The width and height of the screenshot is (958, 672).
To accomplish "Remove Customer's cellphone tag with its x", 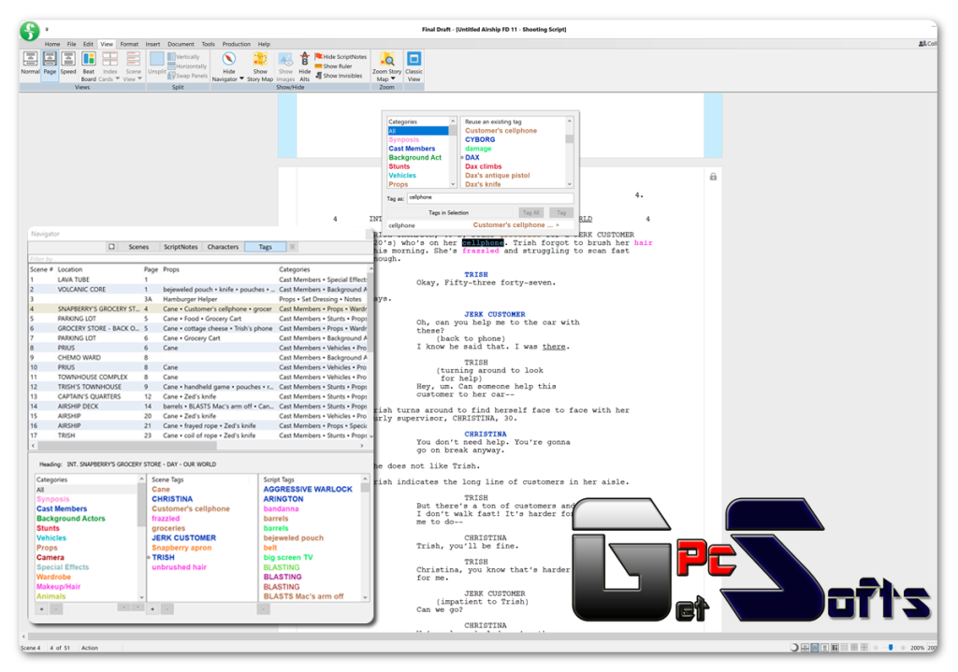I will coord(558,225).
